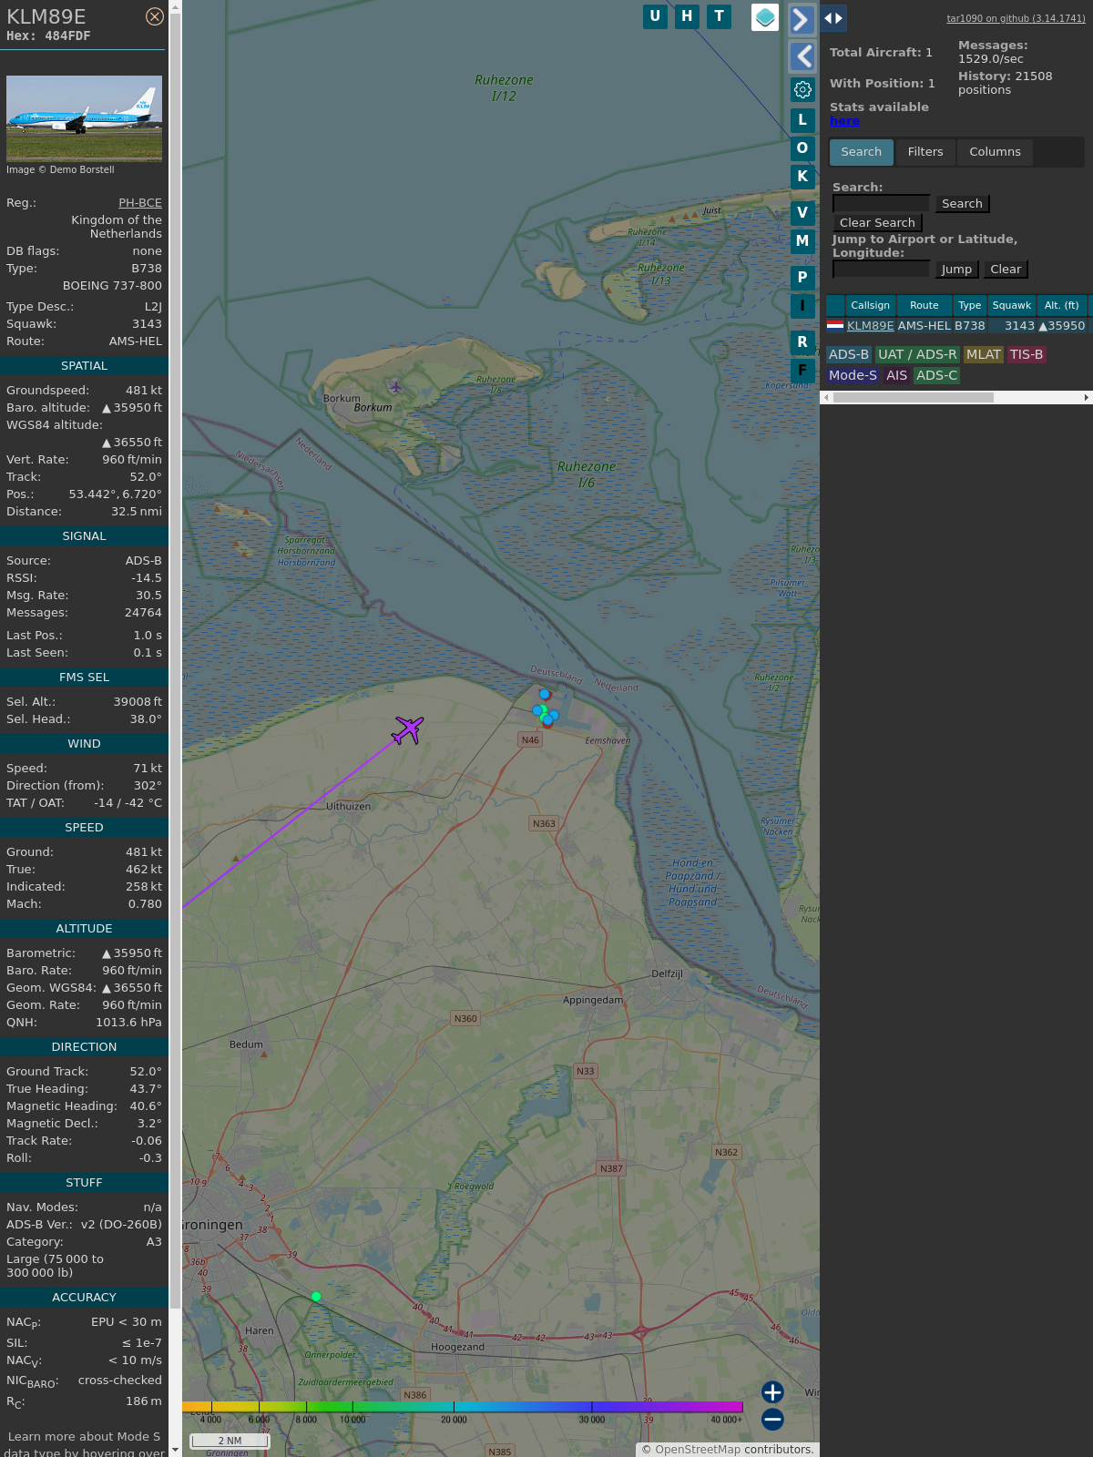Click the table scrollbar right arrow
The image size is (1093, 1457).
click(1087, 398)
